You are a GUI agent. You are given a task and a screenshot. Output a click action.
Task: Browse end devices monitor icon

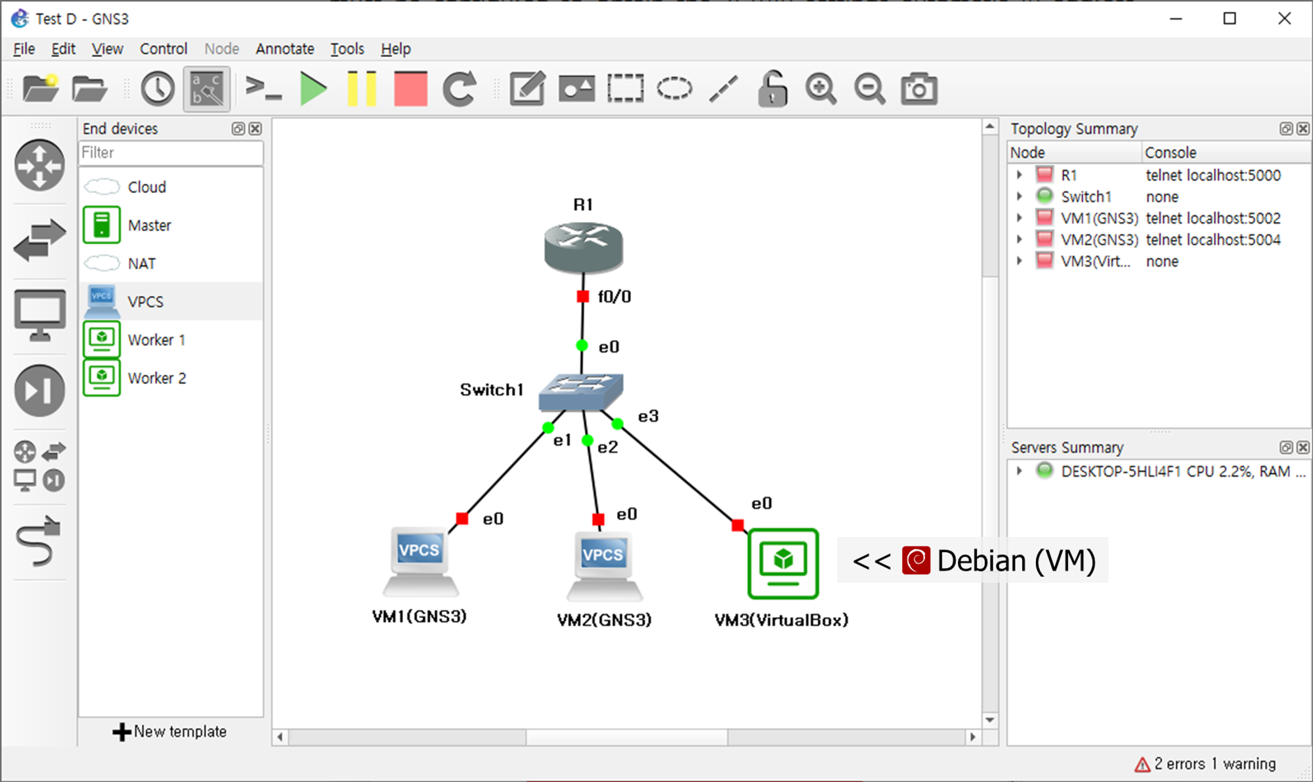tap(39, 315)
